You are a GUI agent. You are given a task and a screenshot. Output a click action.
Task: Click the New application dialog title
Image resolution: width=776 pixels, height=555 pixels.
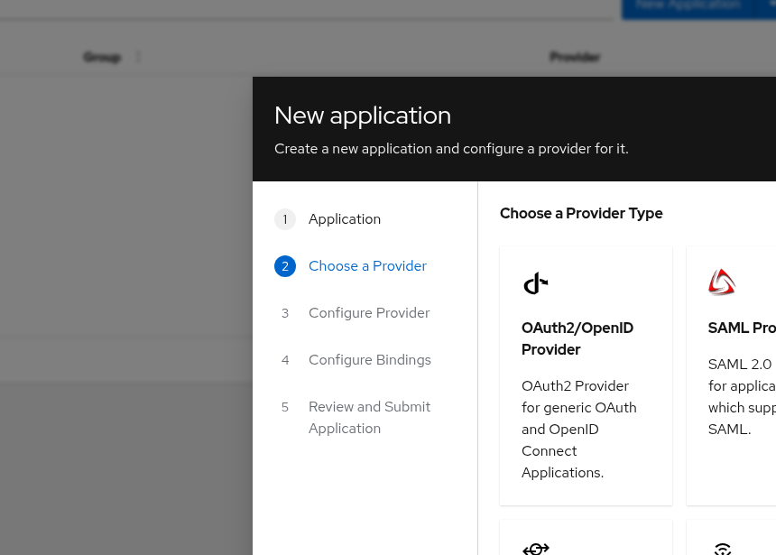(x=363, y=116)
